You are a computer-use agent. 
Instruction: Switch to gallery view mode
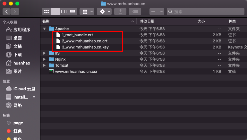72,12
